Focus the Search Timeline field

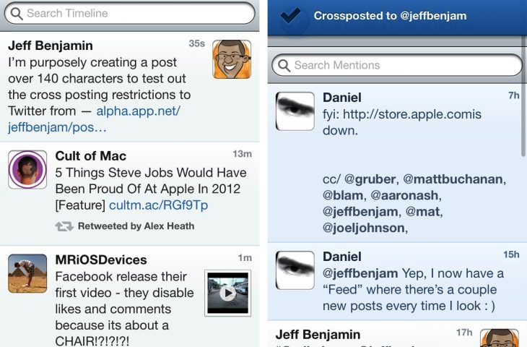point(130,14)
